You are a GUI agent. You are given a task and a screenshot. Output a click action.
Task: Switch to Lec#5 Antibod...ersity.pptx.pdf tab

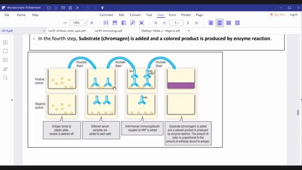point(67,31)
